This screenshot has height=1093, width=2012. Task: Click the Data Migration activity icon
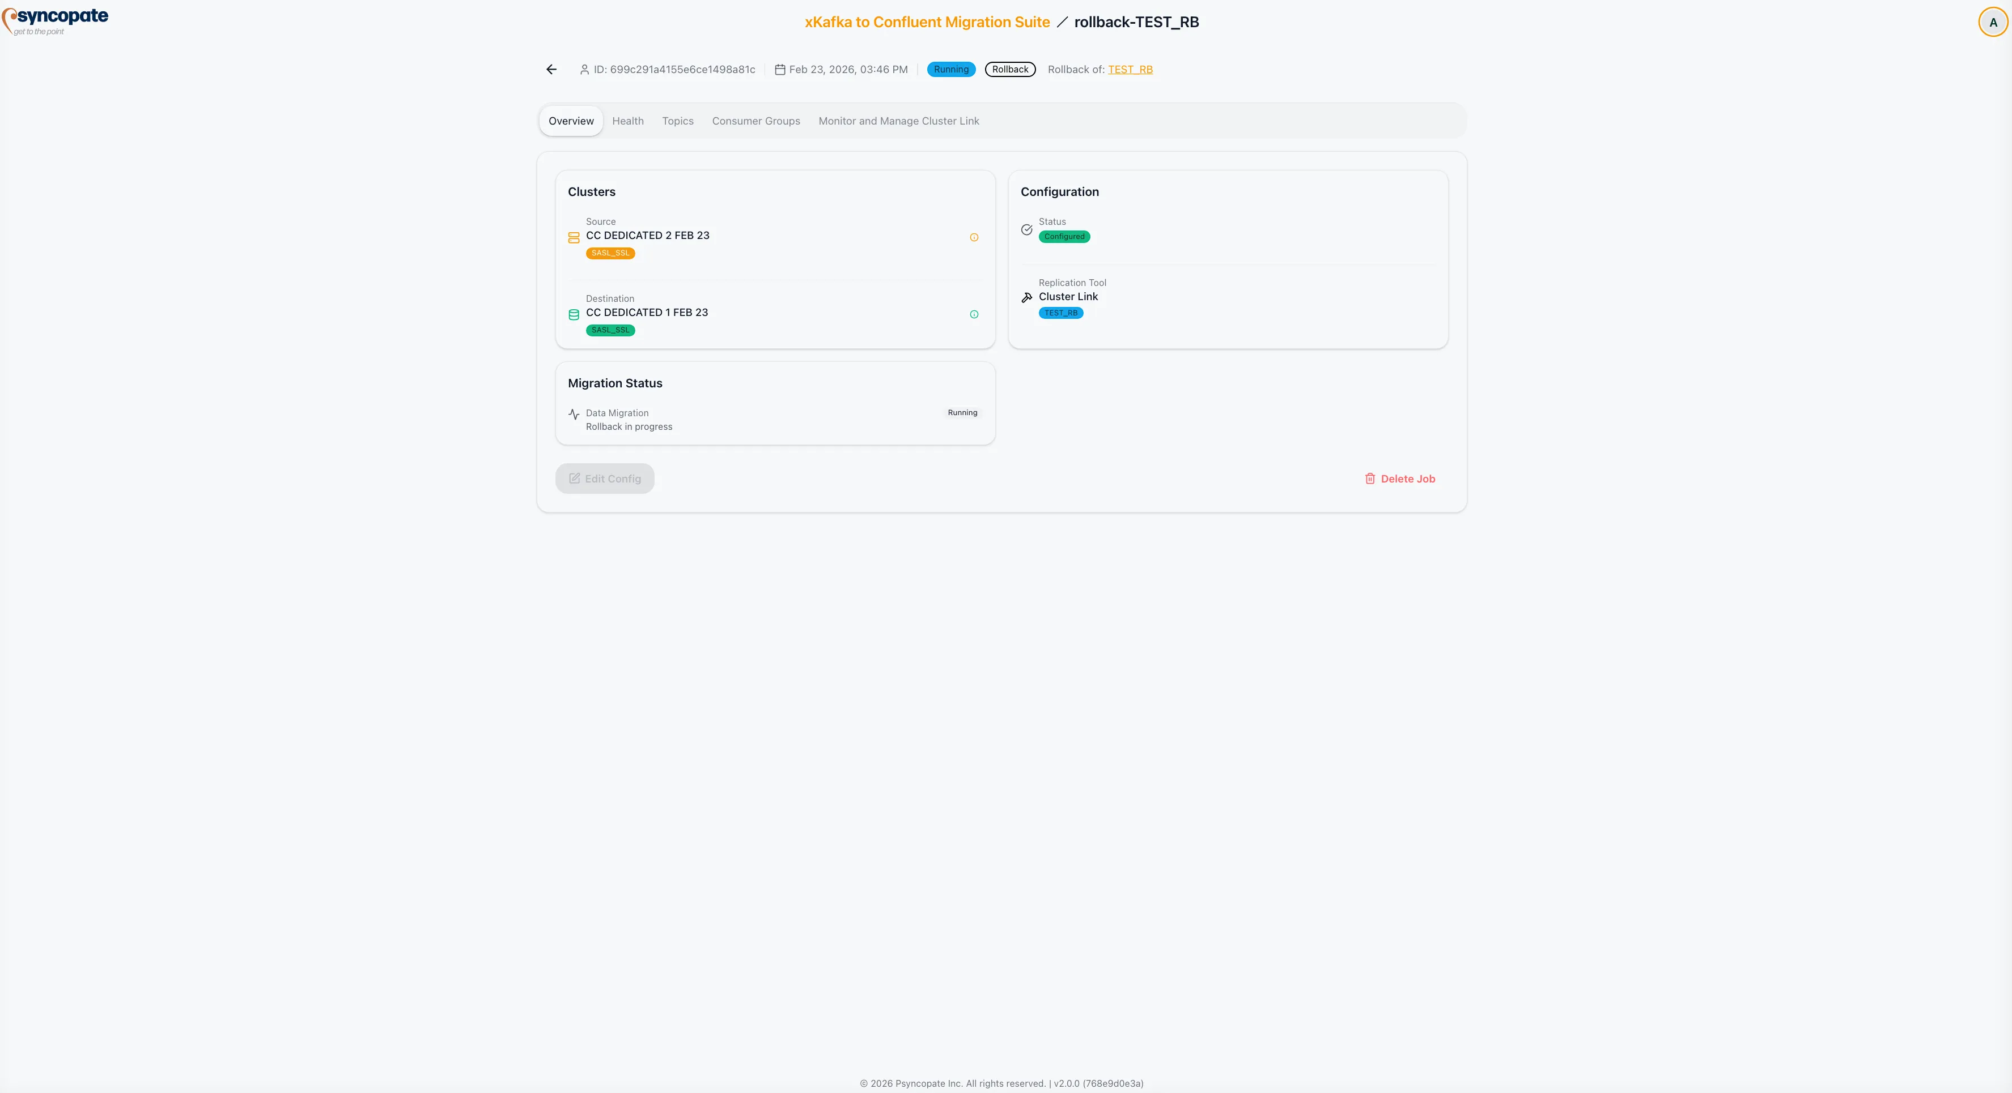[x=574, y=414]
